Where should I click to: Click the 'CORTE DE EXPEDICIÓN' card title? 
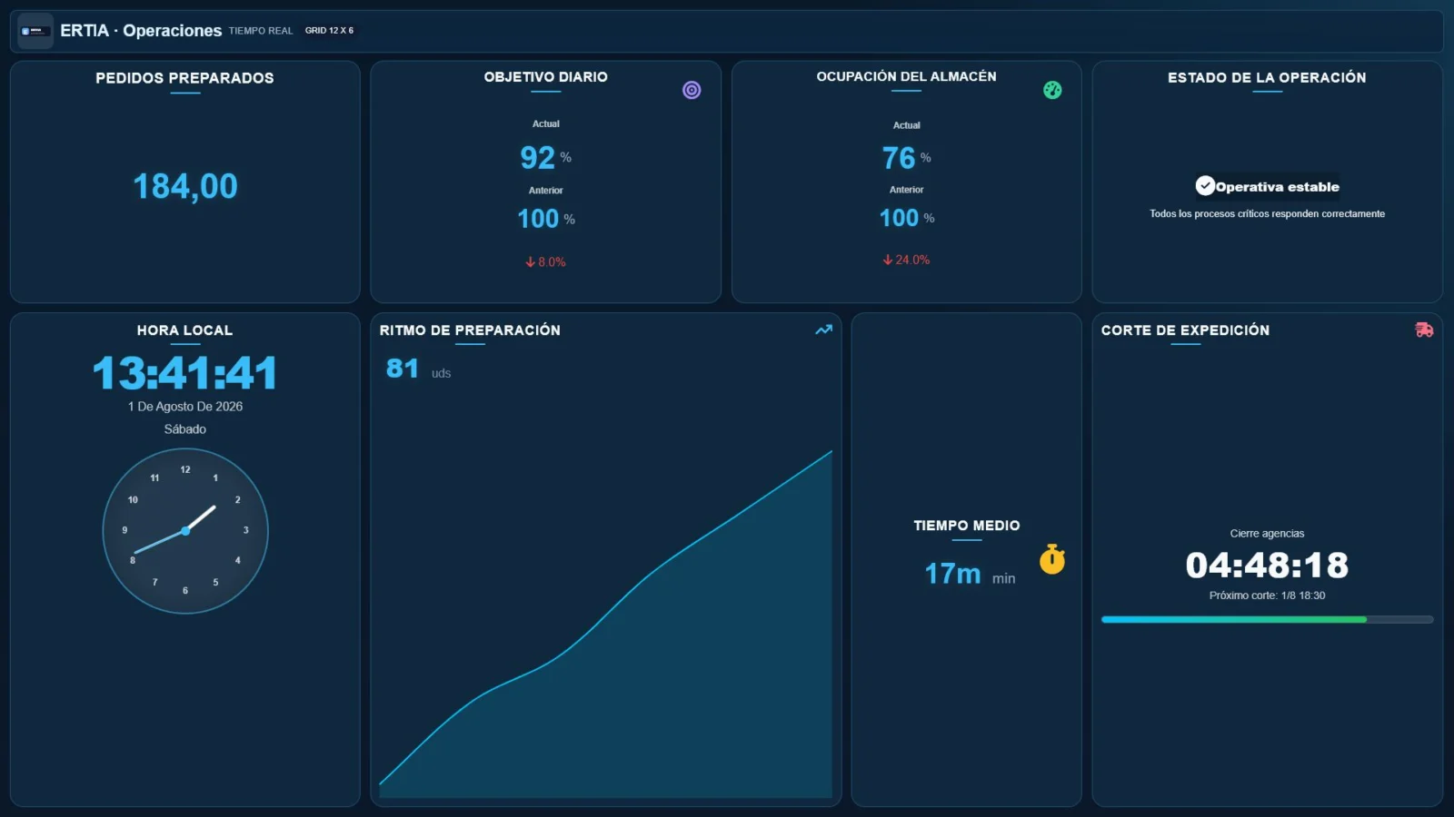(x=1185, y=330)
